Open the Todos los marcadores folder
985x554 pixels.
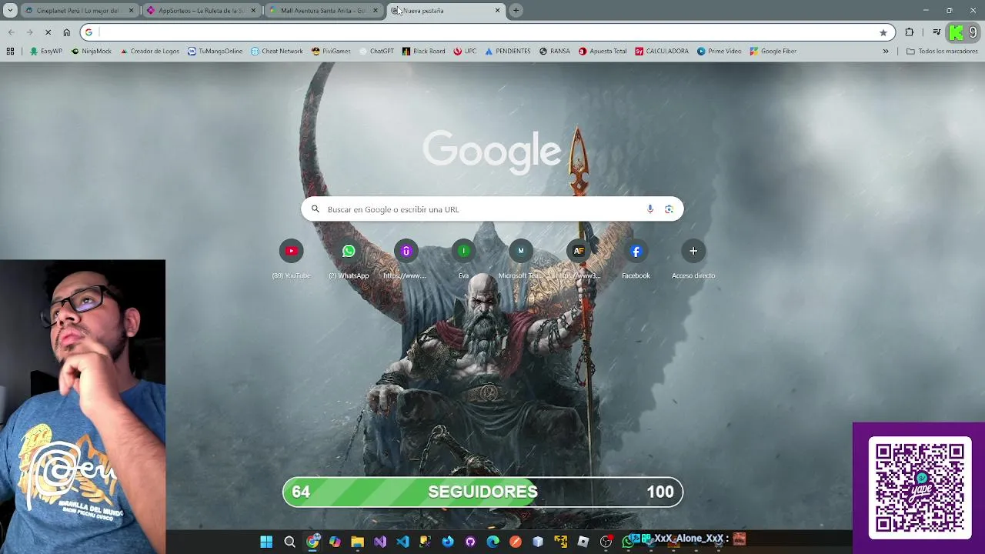point(942,52)
